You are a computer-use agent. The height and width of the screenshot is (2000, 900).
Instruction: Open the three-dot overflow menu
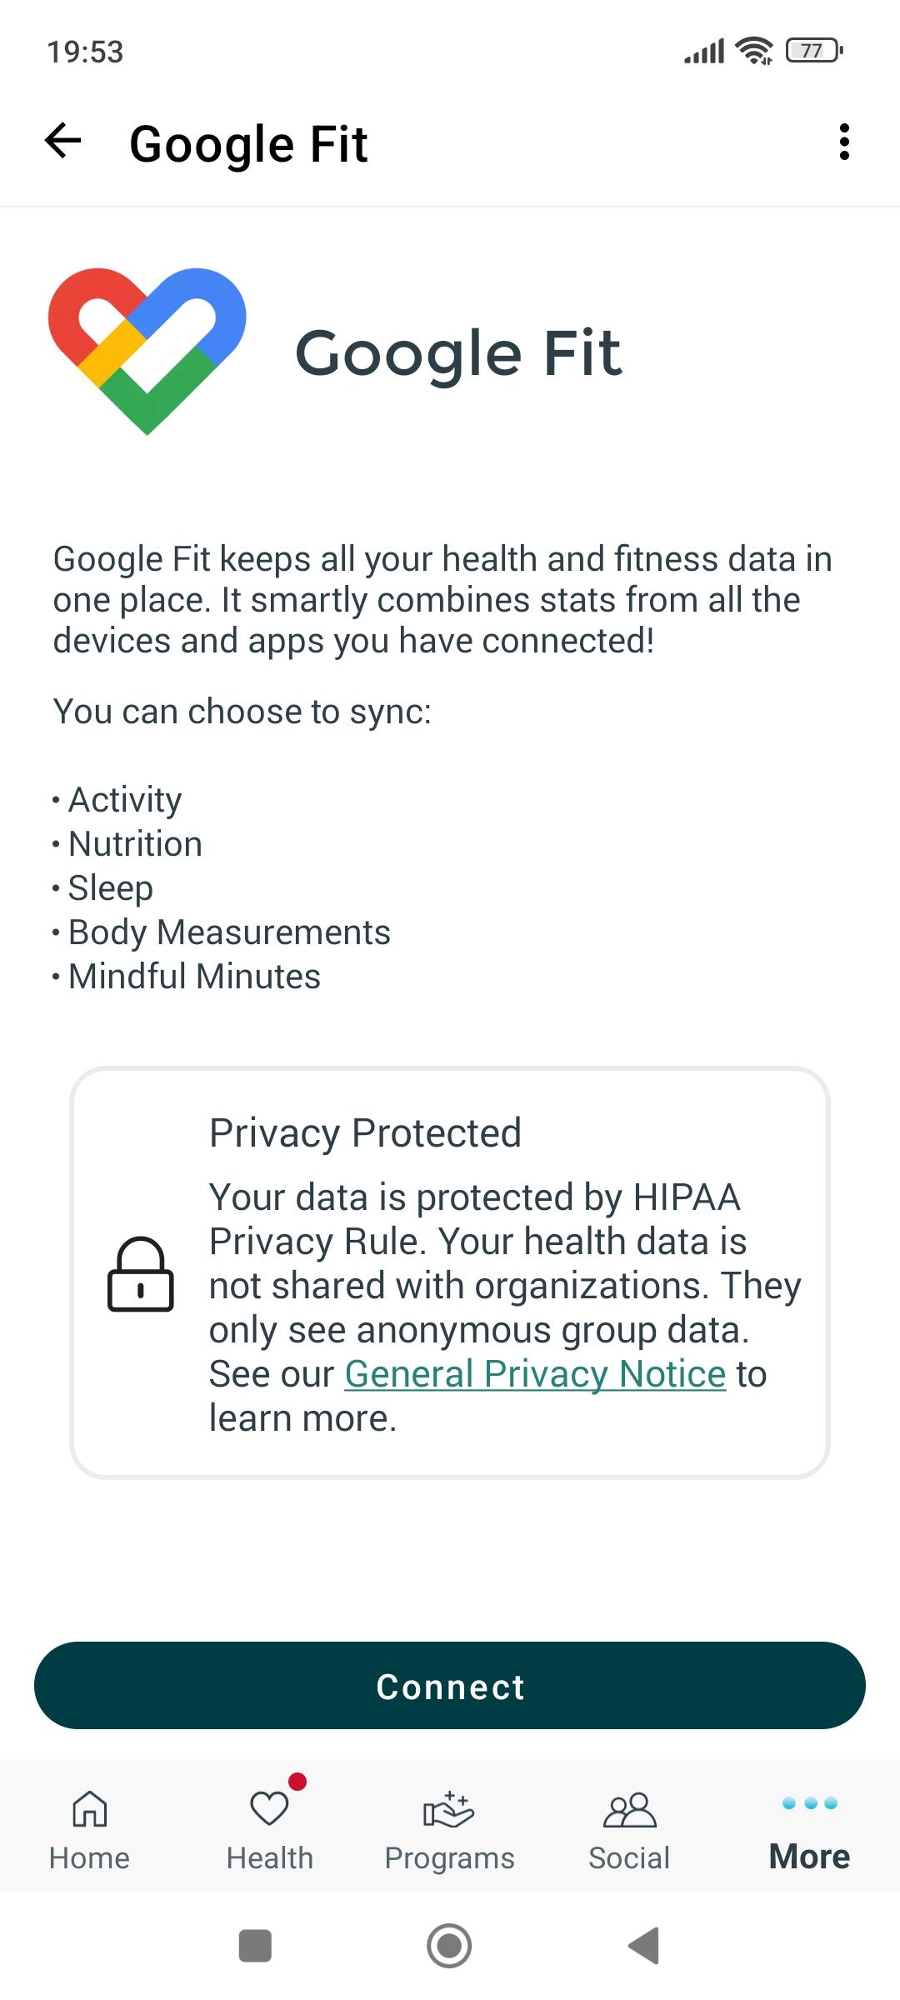tap(844, 142)
